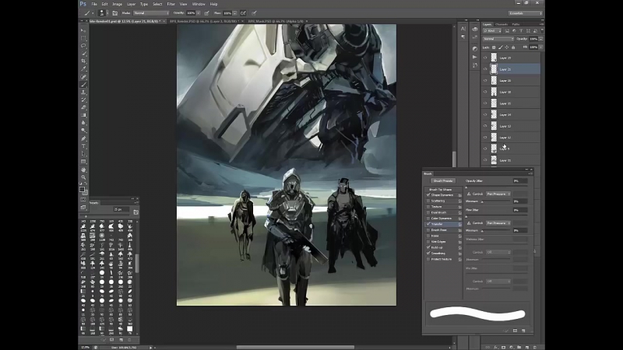The height and width of the screenshot is (350, 623).
Task: Click lock image pixels brush icon
Action: (x=500, y=47)
